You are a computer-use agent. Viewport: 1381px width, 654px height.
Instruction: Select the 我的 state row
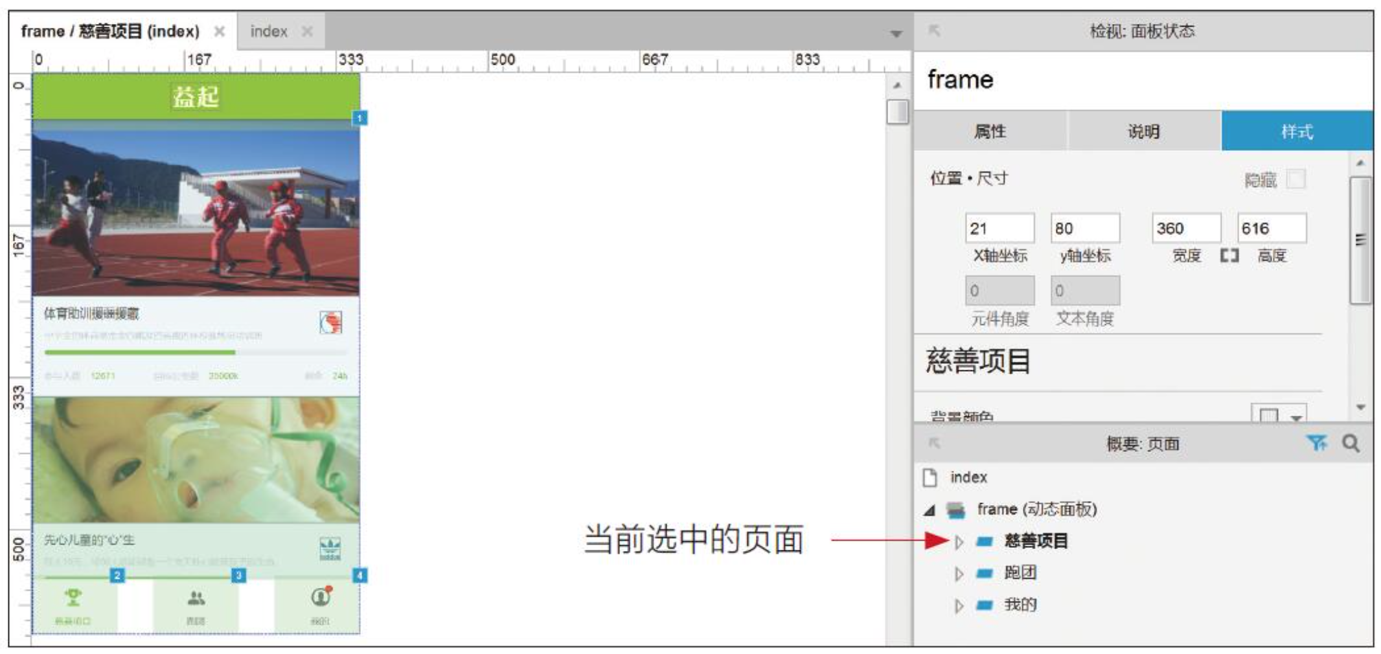click(x=1020, y=605)
